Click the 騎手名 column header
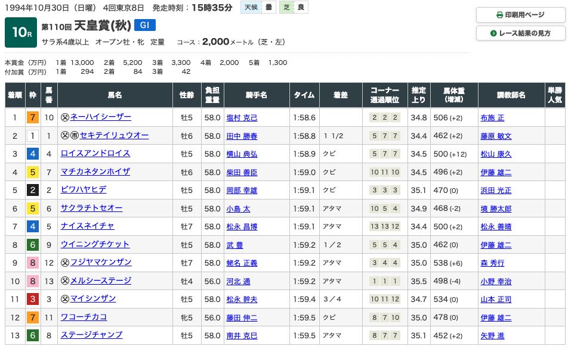Viewport: 571px width, 352px height. pyautogui.click(x=257, y=95)
